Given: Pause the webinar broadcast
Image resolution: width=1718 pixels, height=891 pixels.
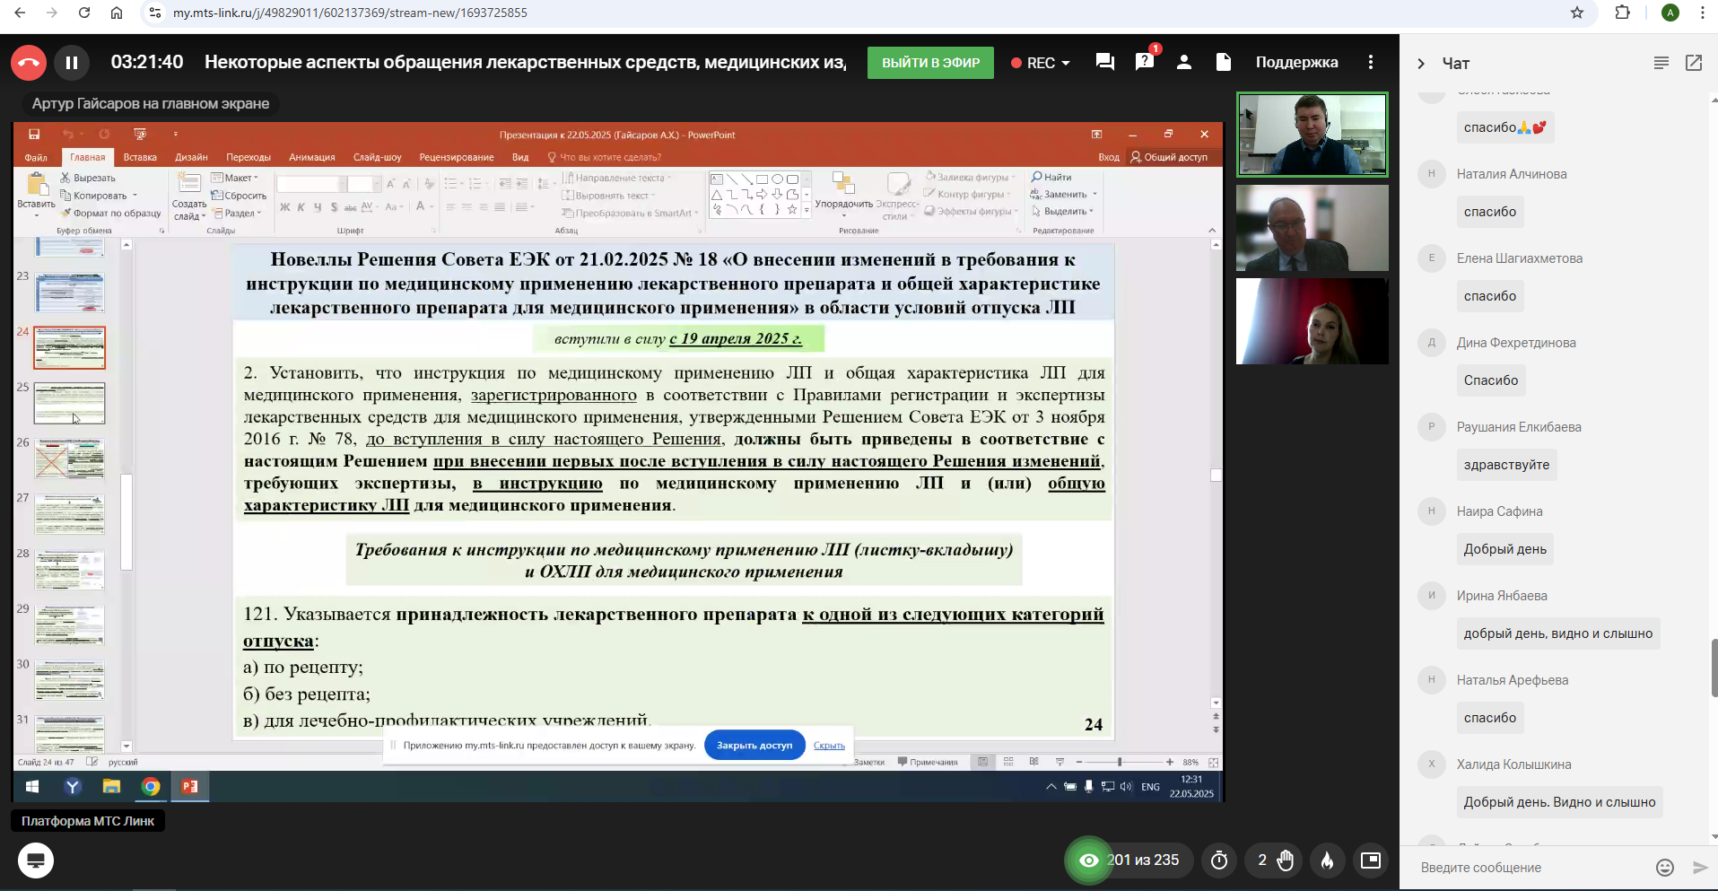Looking at the screenshot, I should [72, 63].
